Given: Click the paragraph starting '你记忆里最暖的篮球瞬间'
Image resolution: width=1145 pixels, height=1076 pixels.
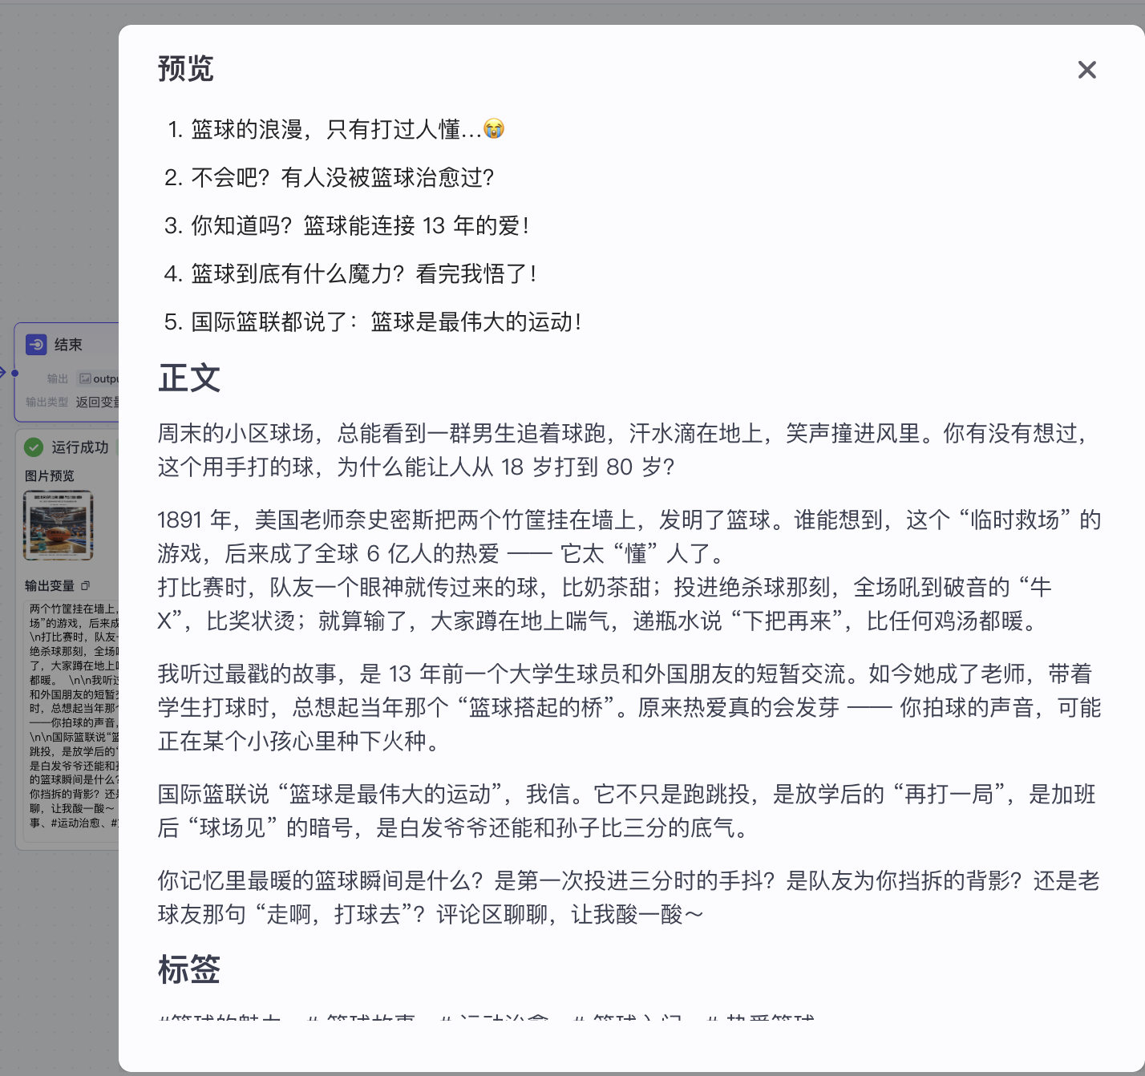Looking at the screenshot, I should [x=629, y=897].
